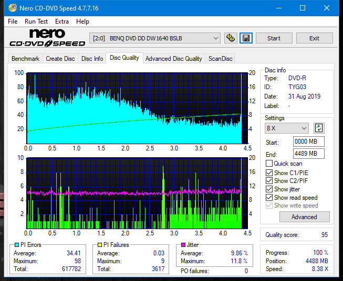
Task: Open the drive options icon
Action: (231, 38)
